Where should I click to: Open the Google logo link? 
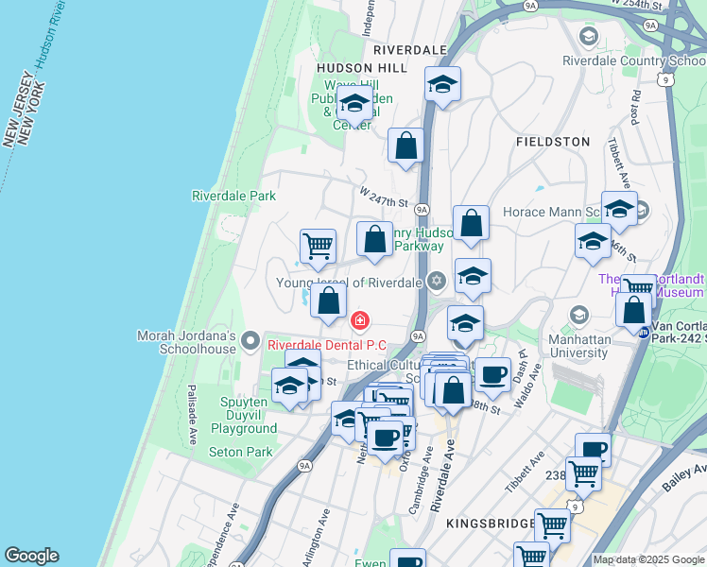tap(31, 556)
